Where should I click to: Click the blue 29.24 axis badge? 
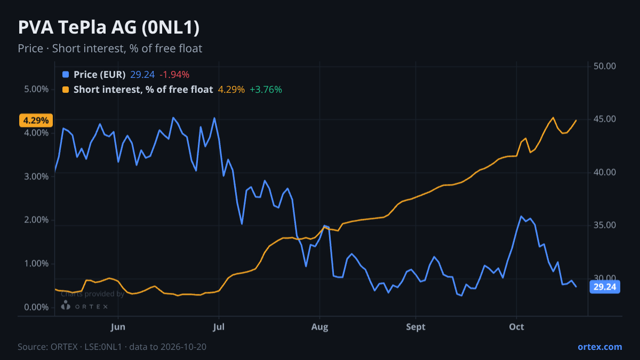coord(605,287)
